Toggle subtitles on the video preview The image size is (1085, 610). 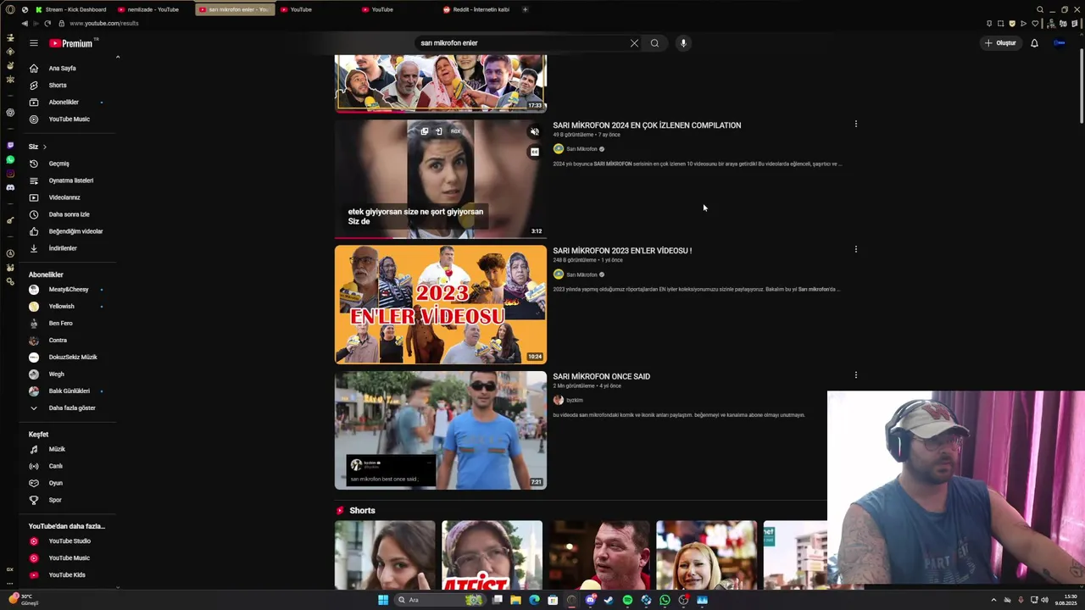[534, 152]
